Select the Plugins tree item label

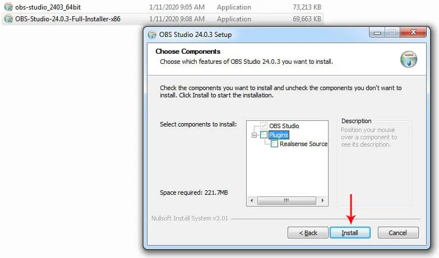(x=279, y=135)
